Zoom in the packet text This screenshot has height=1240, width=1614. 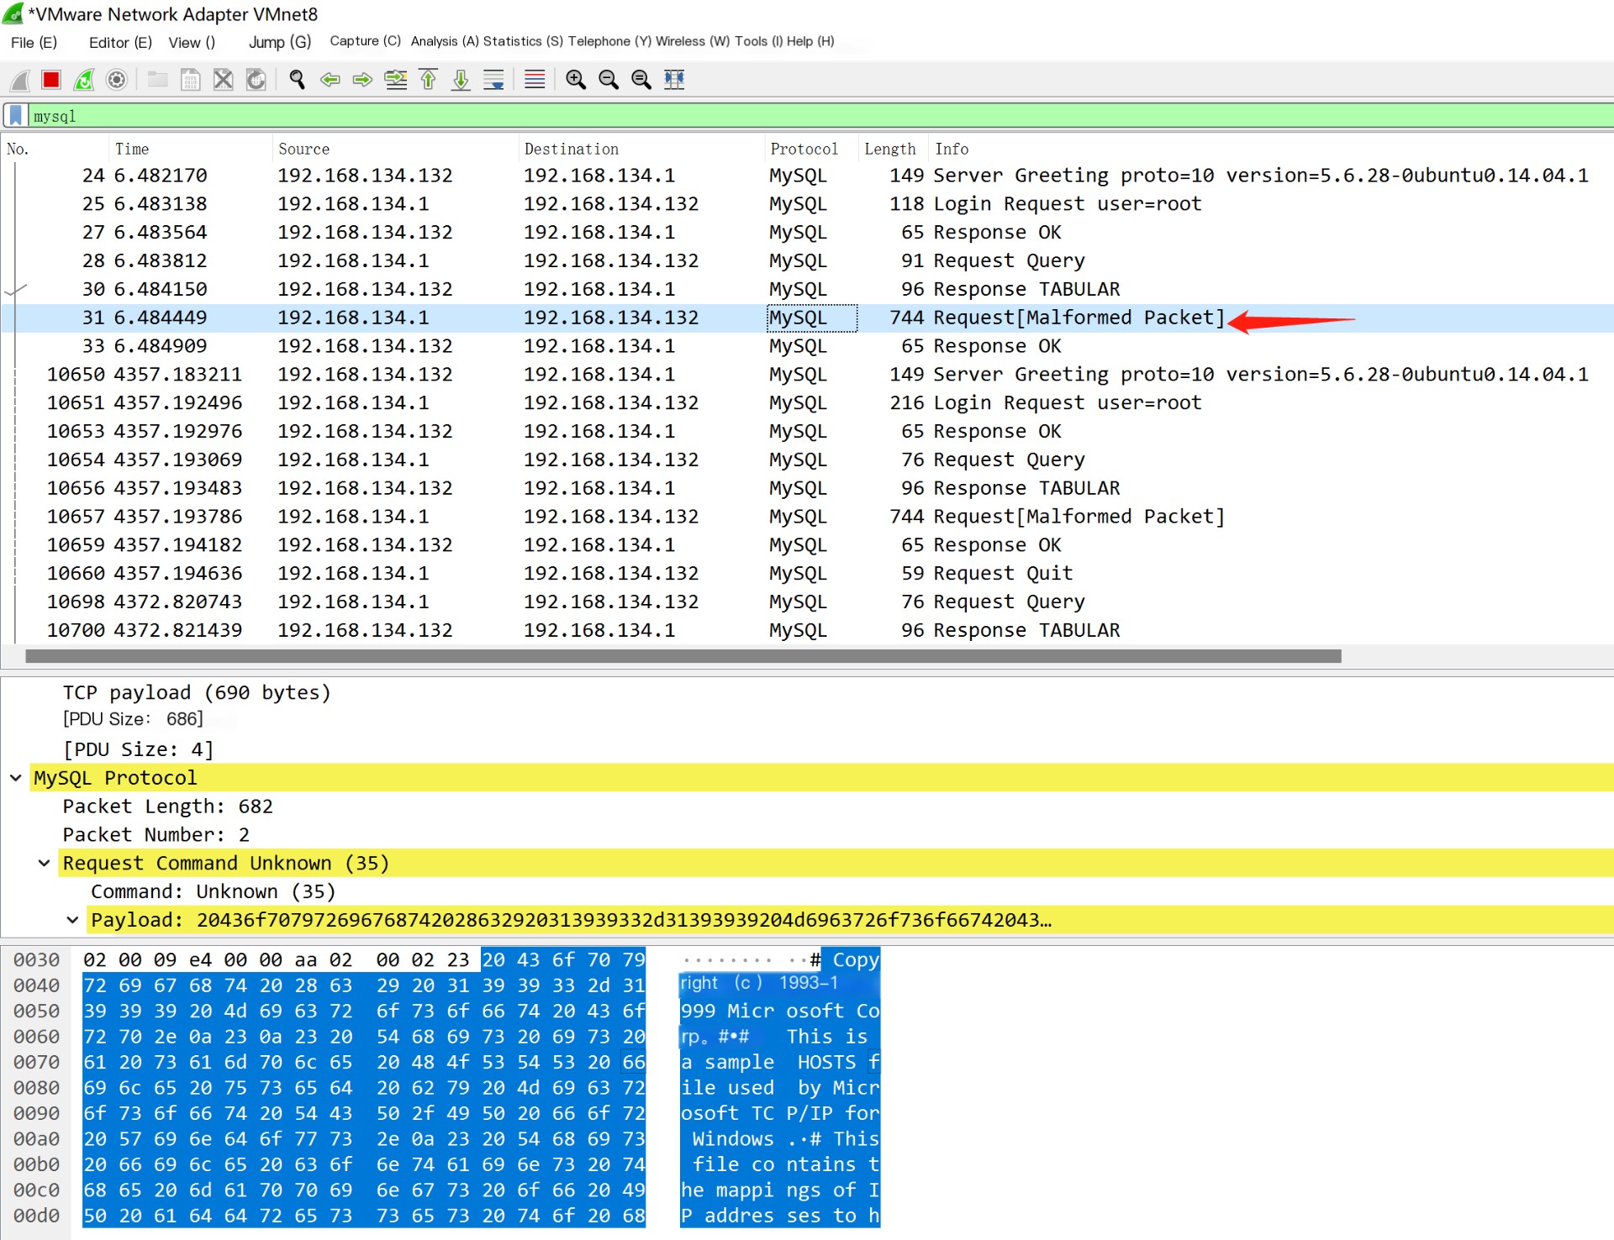576,80
